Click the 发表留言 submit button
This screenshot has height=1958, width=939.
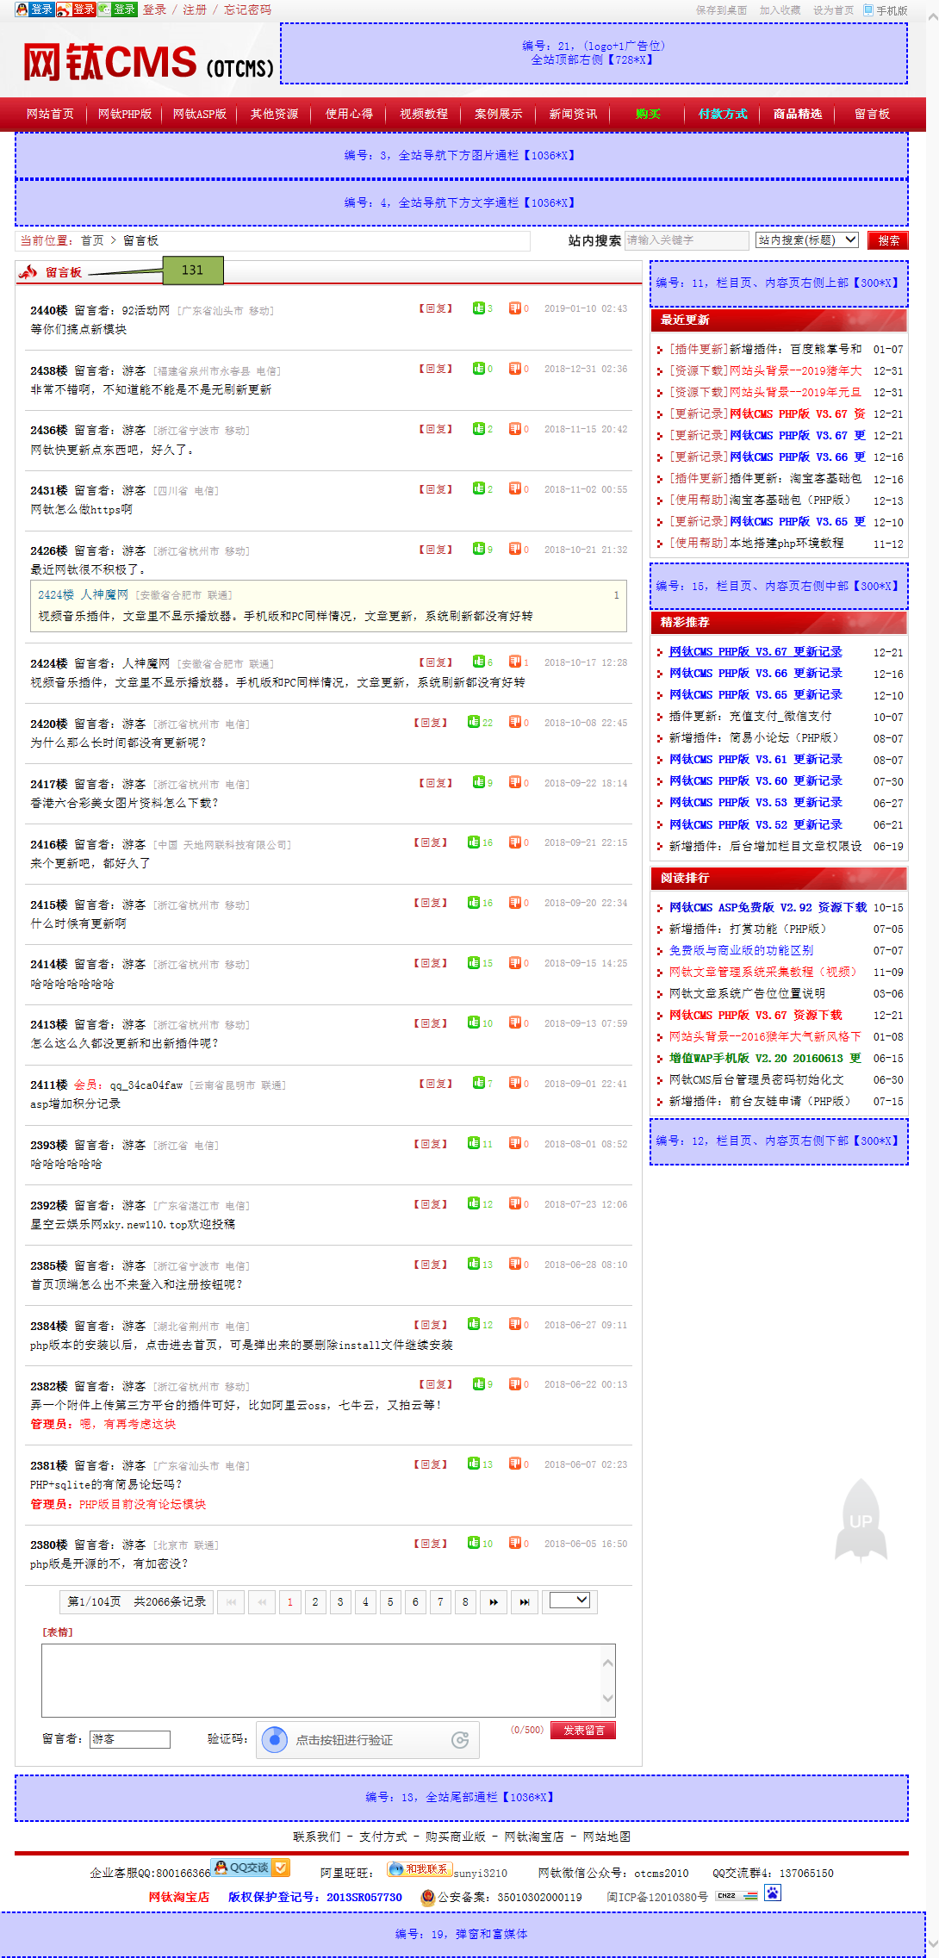583,1731
